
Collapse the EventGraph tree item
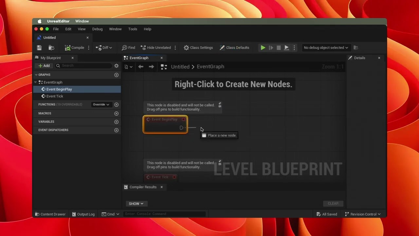tap(36, 82)
